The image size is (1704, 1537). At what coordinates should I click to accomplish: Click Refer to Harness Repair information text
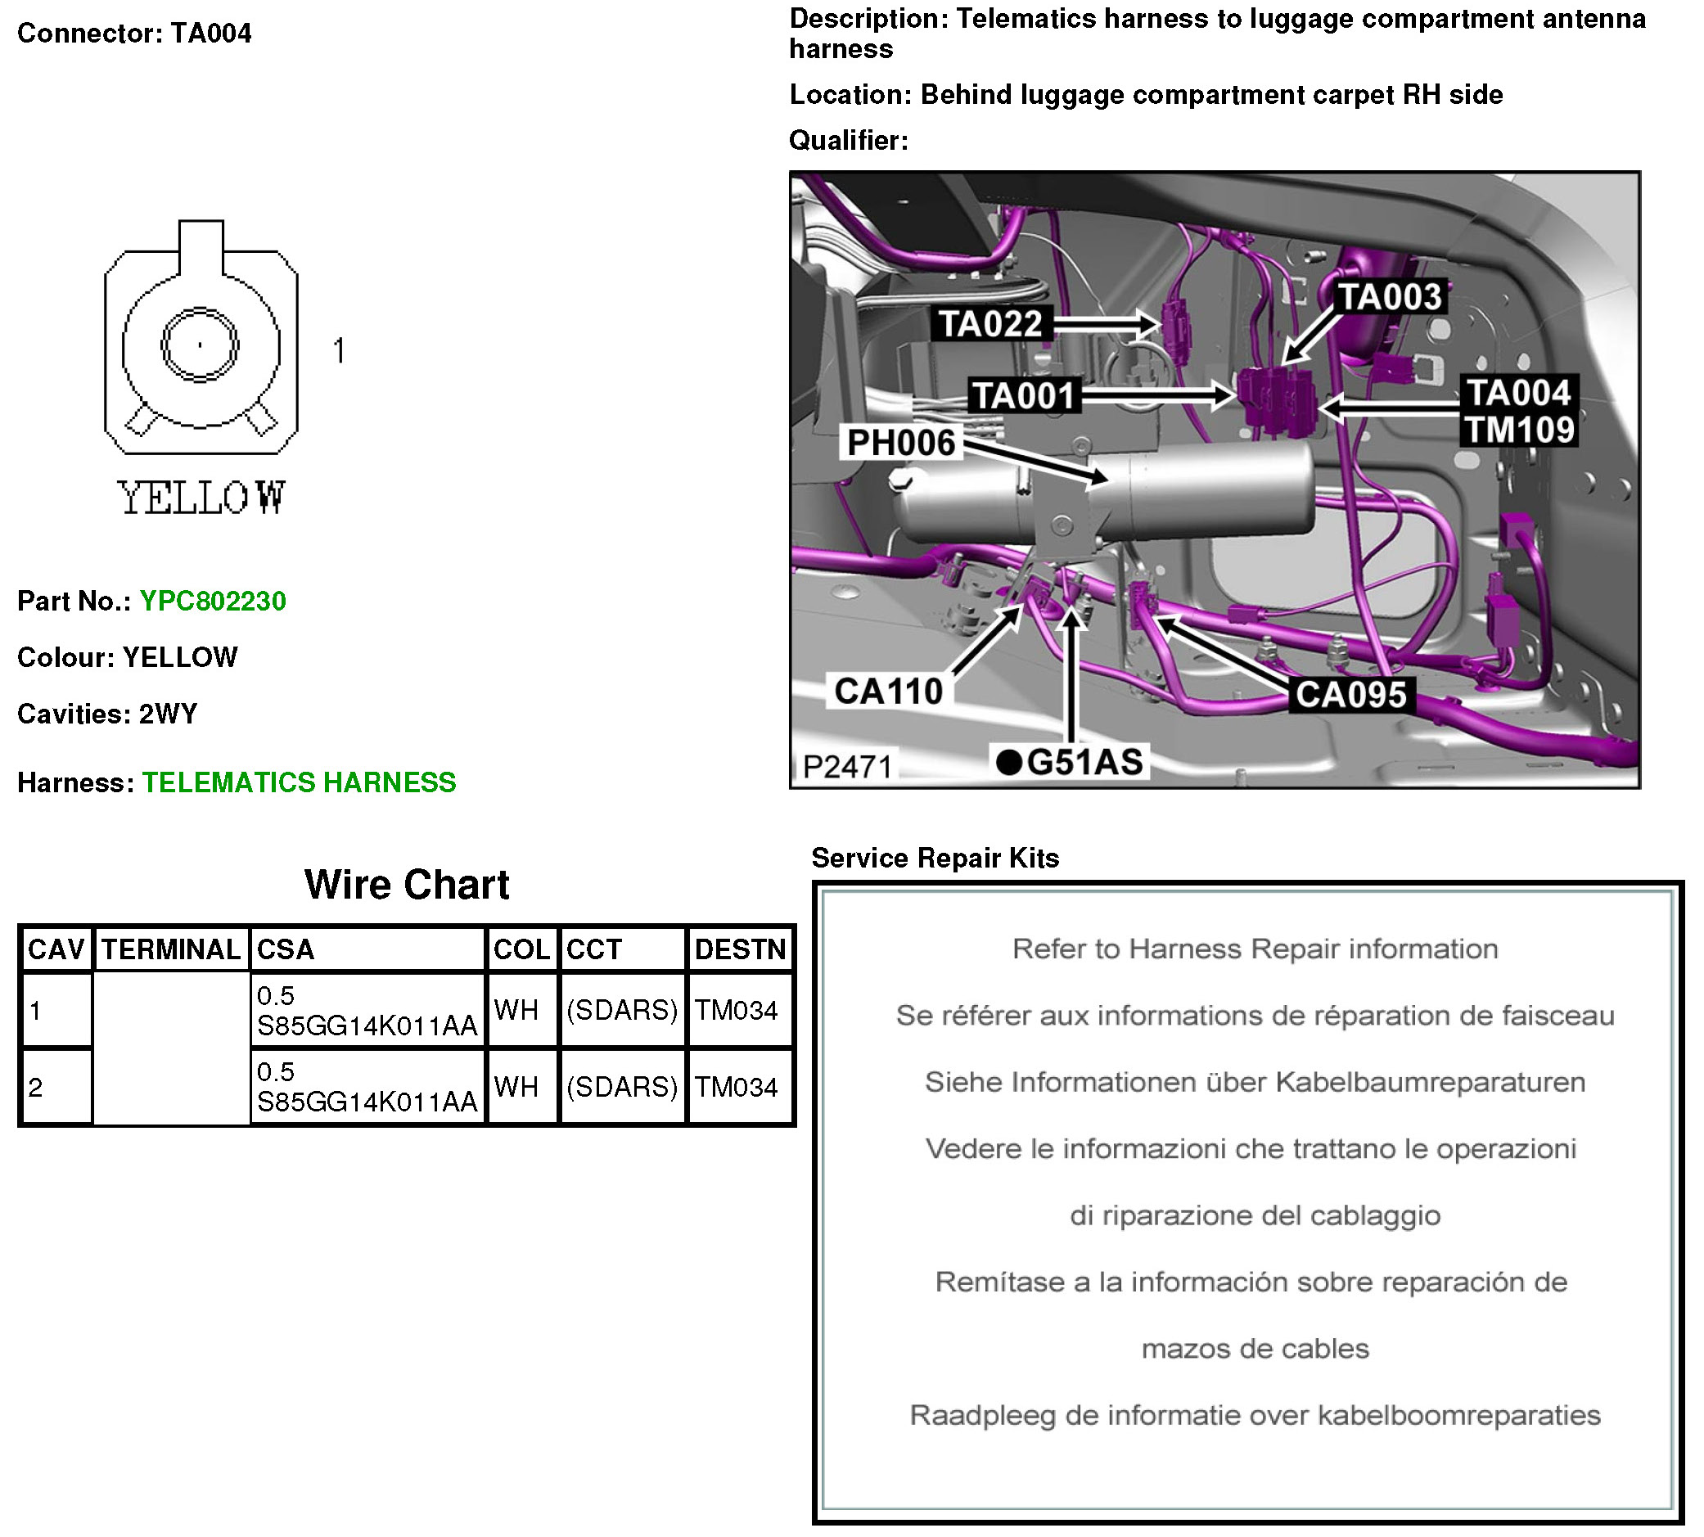1254,949
